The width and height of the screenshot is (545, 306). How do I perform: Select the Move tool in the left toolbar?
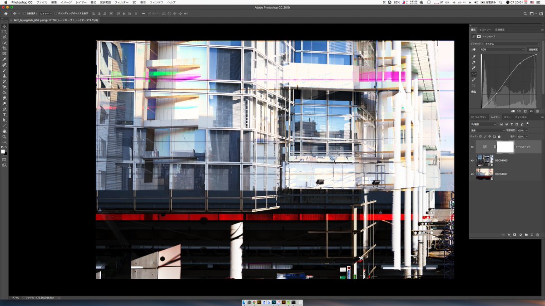[x=5, y=26]
